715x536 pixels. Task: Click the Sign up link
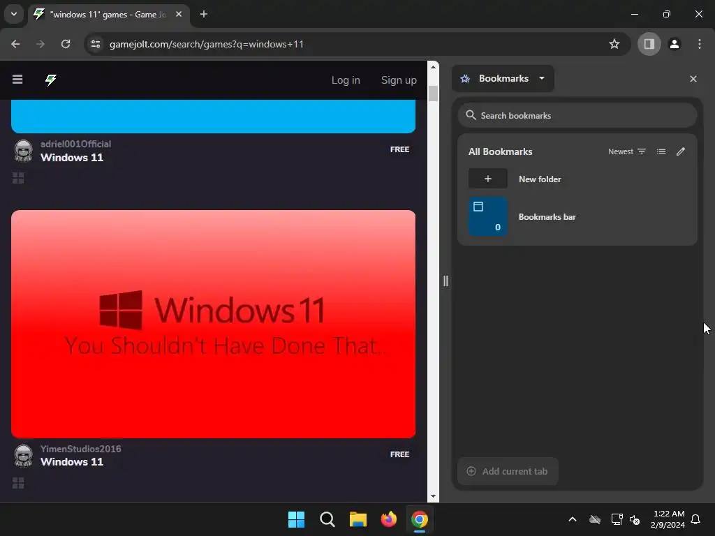(x=399, y=80)
